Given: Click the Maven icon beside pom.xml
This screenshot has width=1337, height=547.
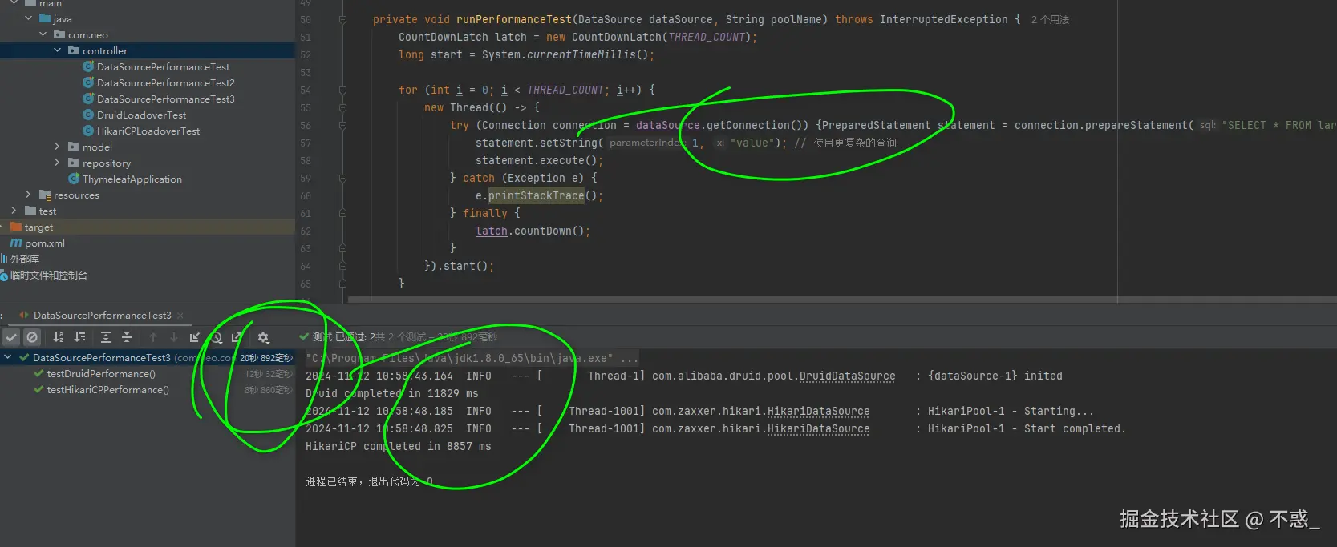Looking at the screenshot, I should (x=16, y=243).
